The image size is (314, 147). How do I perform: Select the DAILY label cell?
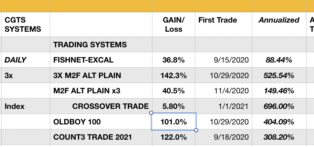26,60
